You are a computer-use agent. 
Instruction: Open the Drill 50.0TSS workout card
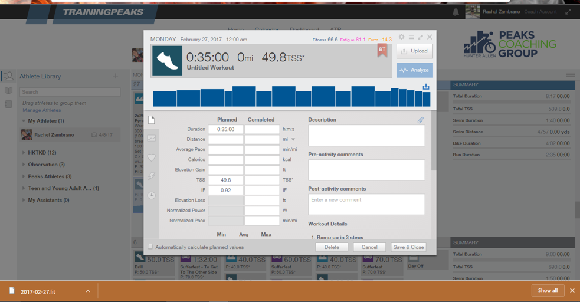point(154,264)
